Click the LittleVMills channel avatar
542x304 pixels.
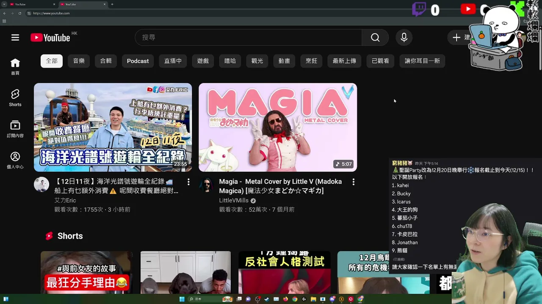coord(206,185)
